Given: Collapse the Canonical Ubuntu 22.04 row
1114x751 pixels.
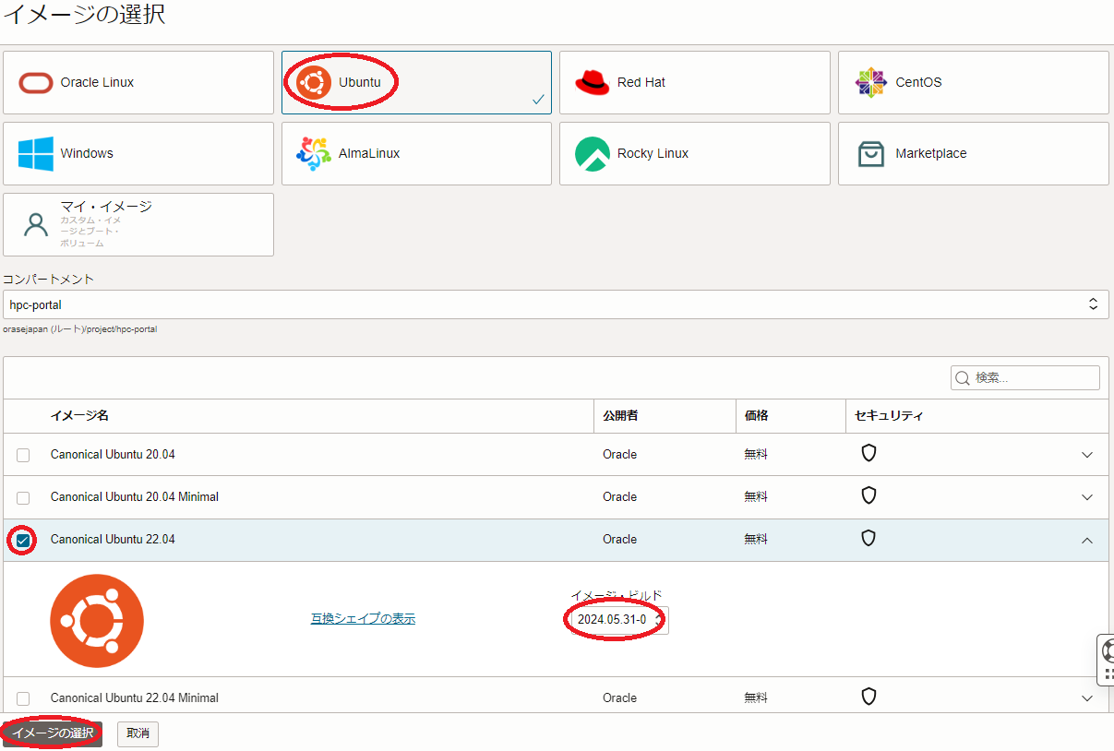Looking at the screenshot, I should point(1087,541).
